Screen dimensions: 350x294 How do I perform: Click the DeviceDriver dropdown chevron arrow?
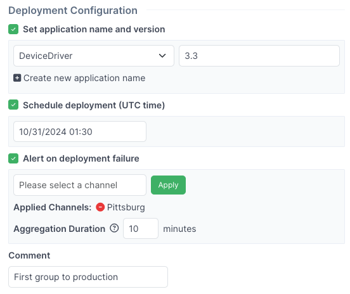162,56
